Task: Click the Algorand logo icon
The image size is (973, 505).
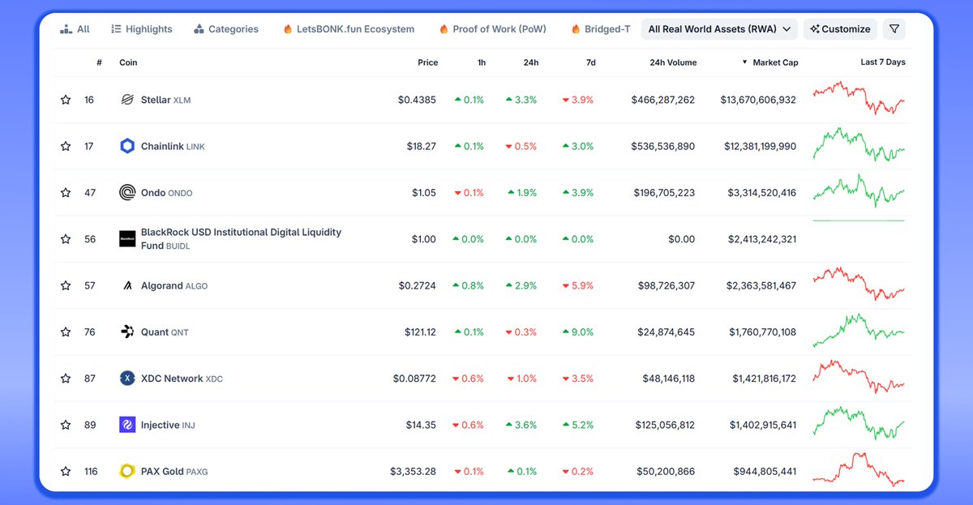Action: (127, 285)
